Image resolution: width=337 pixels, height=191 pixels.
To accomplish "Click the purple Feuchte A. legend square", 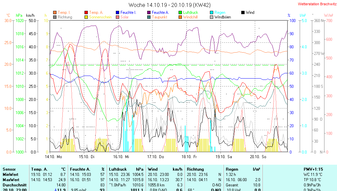I will coord(149,12).
